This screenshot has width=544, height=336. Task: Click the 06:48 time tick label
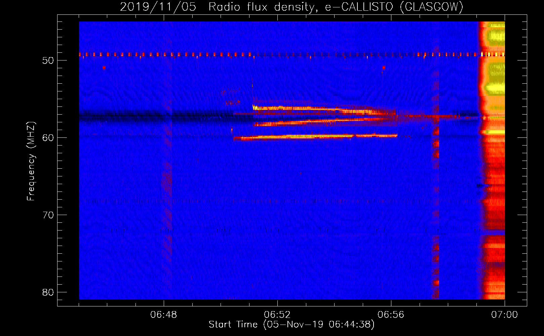[164, 315]
